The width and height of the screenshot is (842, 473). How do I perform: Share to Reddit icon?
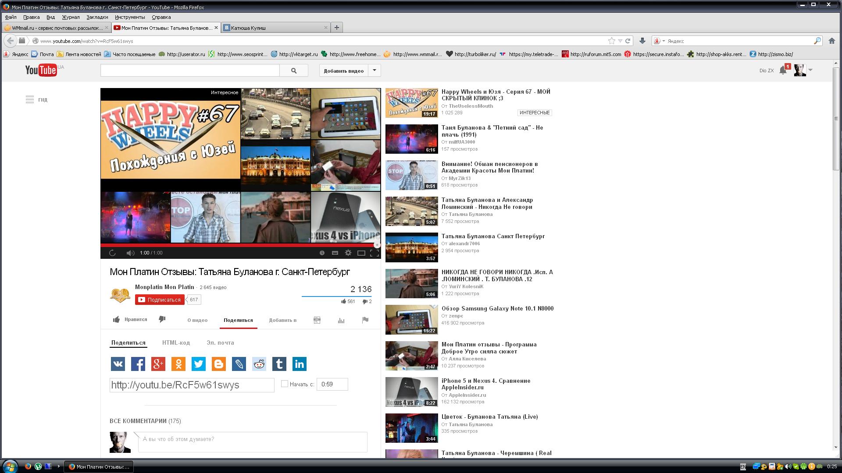point(259,364)
